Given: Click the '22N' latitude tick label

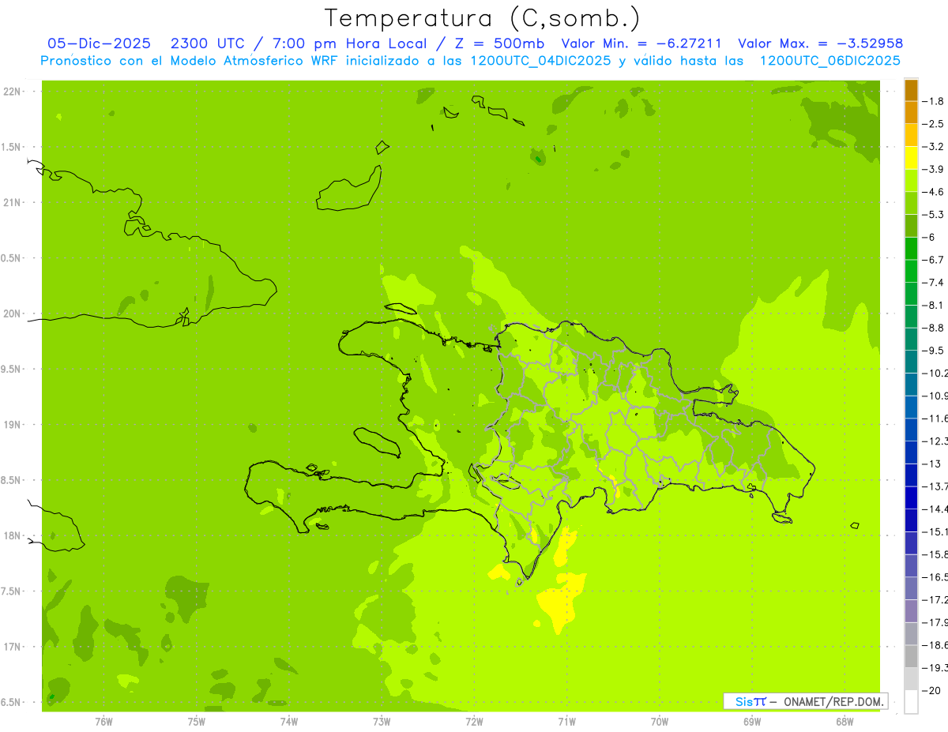Looking at the screenshot, I should (11, 92).
